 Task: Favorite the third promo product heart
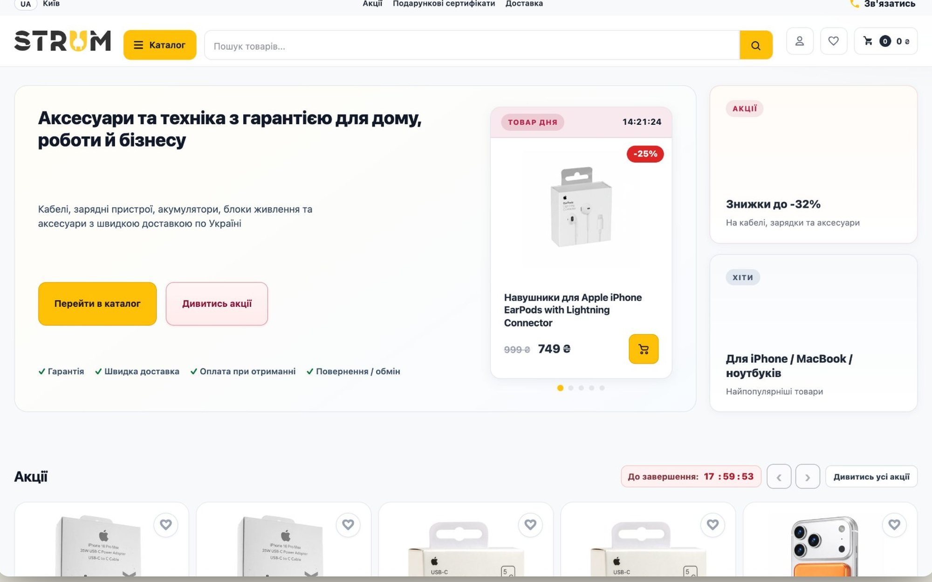coord(530,525)
